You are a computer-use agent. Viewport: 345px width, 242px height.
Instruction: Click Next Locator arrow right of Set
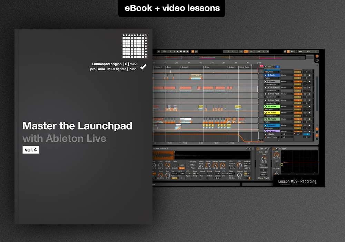point(274,67)
